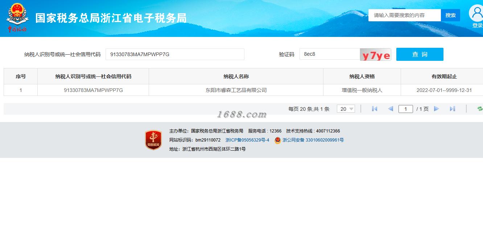The image size is (483, 227).
Task: Click the 登录 label
Action: tap(477, 25)
